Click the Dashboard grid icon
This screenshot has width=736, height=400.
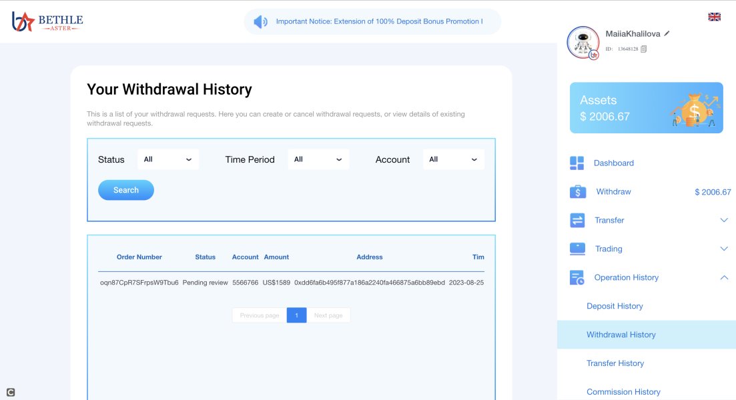click(x=577, y=163)
